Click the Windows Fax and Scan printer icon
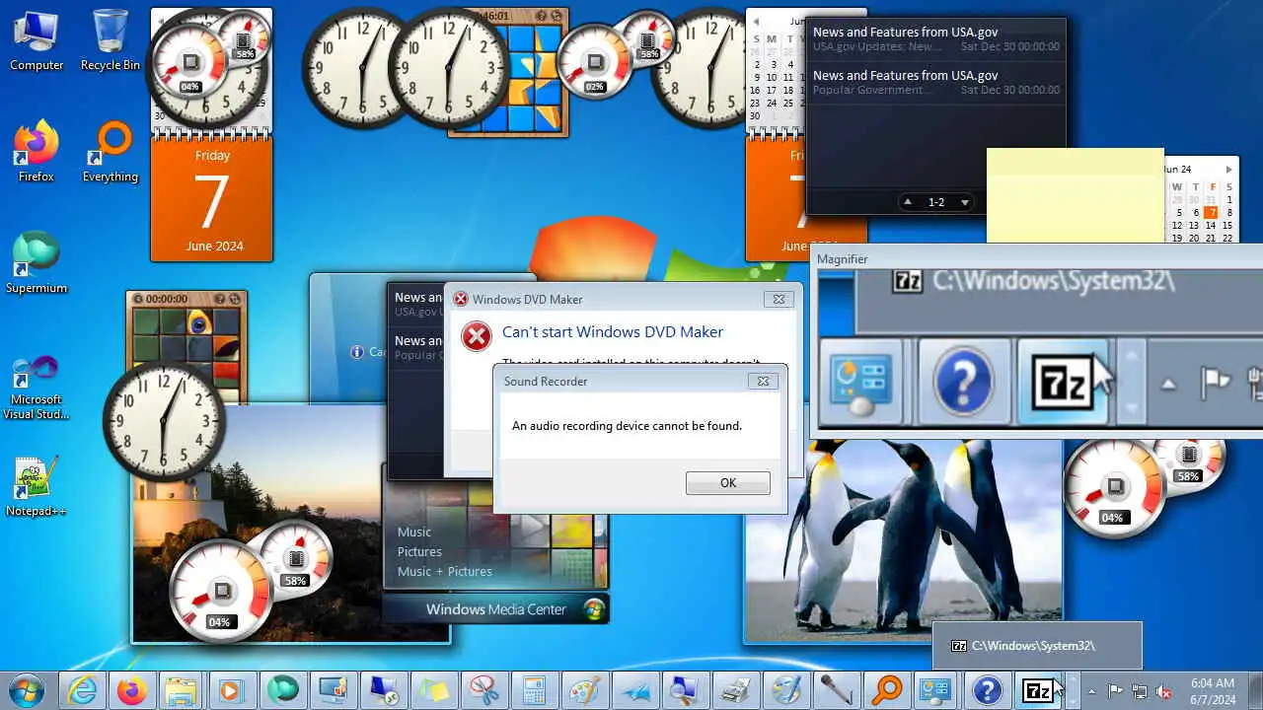Screen dimensions: 1263x710 point(736,691)
